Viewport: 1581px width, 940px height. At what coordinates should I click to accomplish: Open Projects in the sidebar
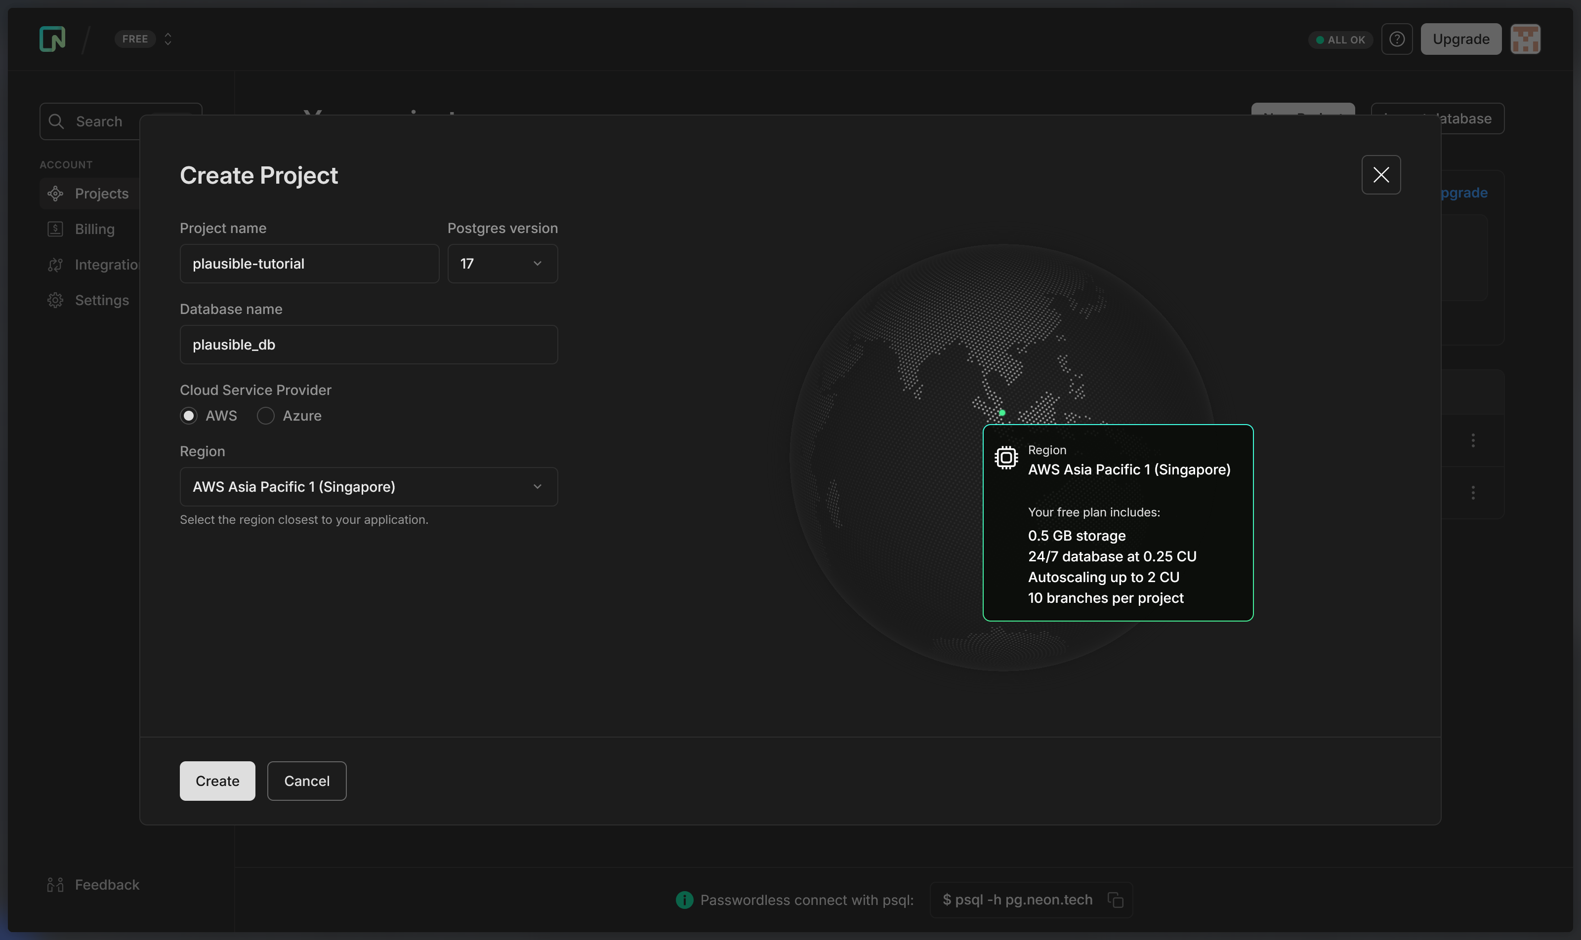90,193
